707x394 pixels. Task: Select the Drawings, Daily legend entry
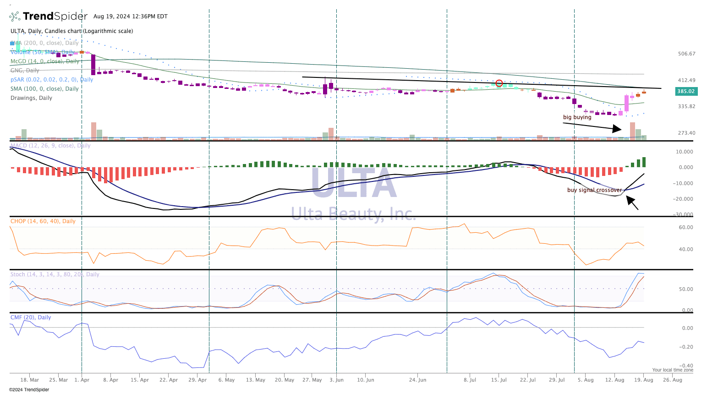[x=31, y=98]
